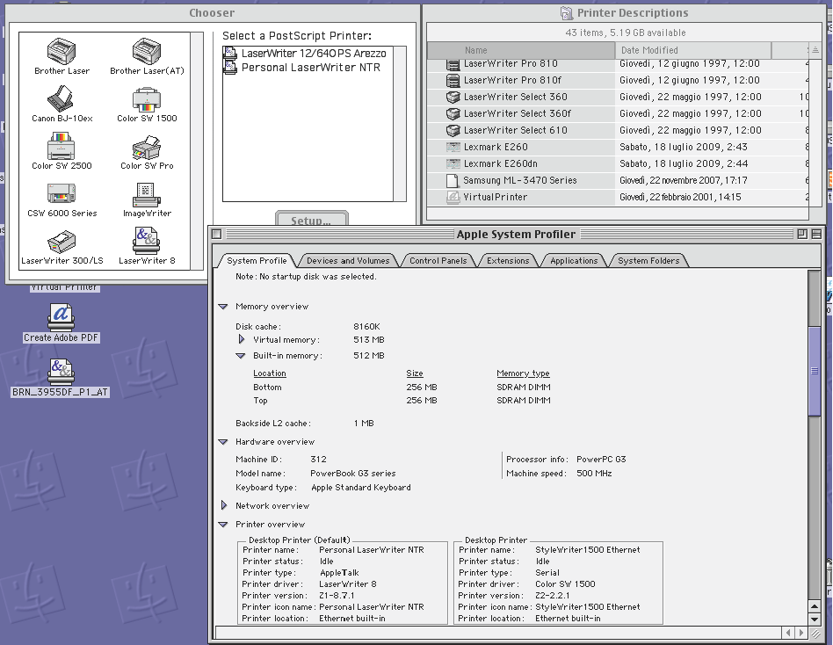Click the '500 MHz' machine speed value
Viewport: 833px width, 645px height.
594,474
